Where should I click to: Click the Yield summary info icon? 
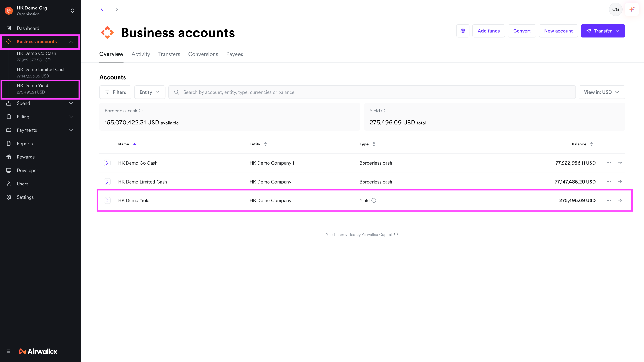click(x=383, y=111)
